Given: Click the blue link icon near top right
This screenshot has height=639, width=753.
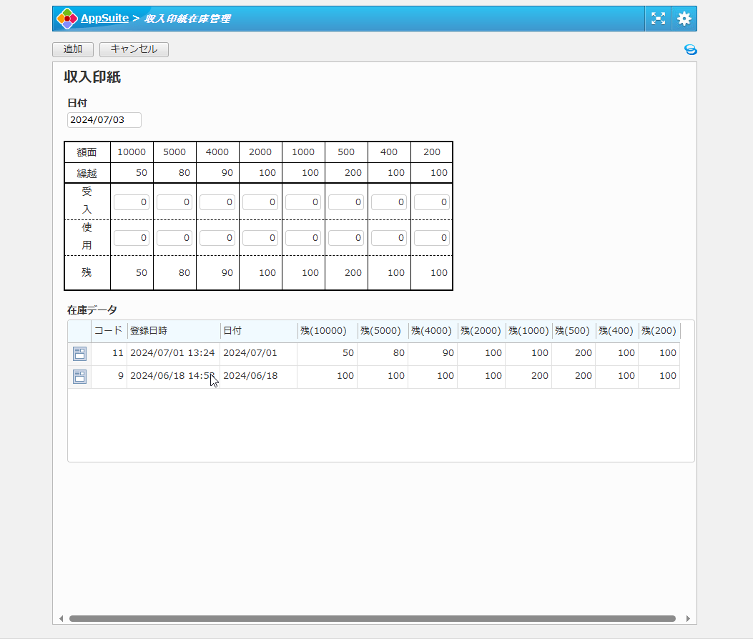Looking at the screenshot, I should [690, 50].
